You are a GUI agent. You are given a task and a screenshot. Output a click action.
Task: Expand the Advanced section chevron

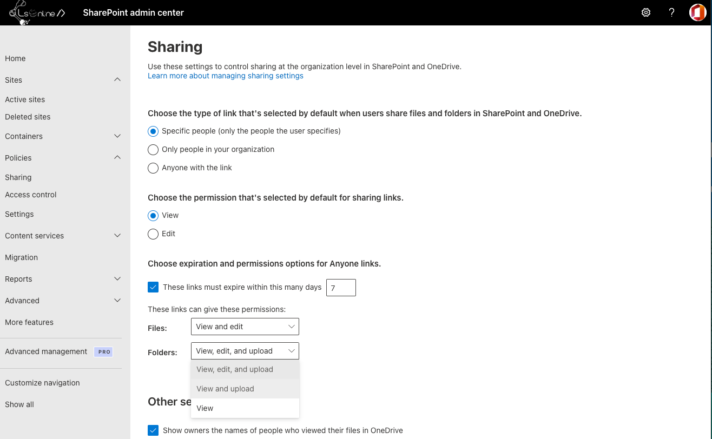pyautogui.click(x=117, y=301)
